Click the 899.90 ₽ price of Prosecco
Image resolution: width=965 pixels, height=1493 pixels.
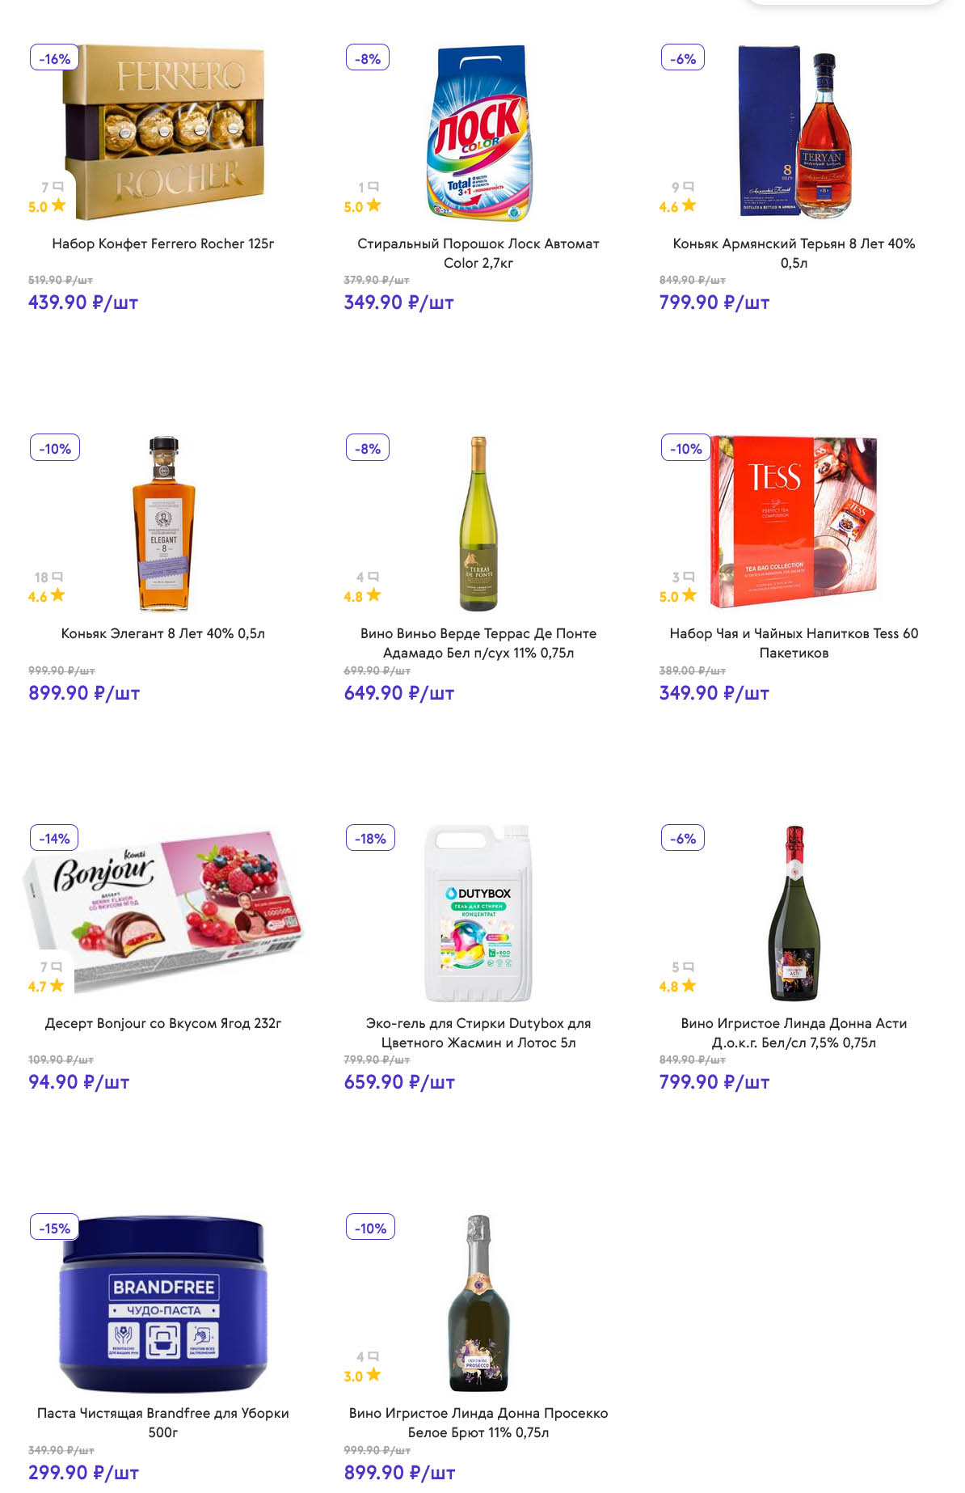pyautogui.click(x=399, y=1473)
